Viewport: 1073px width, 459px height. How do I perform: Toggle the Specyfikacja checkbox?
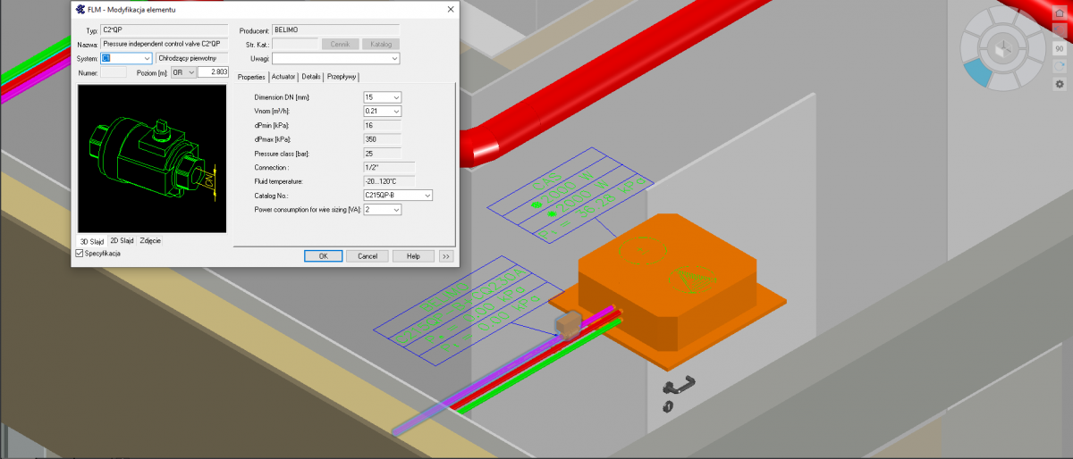point(79,254)
